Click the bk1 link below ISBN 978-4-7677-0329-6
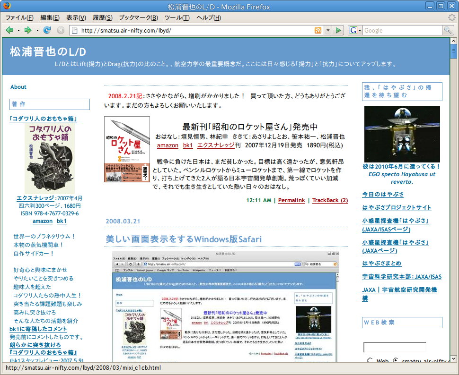459x375 pixels. 62,221
